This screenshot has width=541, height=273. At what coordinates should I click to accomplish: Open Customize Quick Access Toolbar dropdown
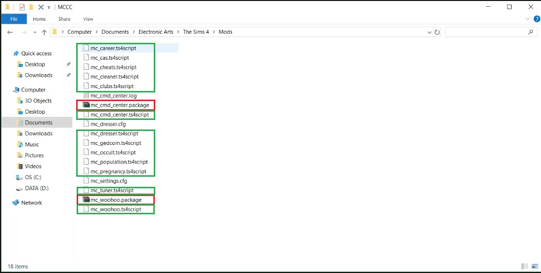click(49, 7)
